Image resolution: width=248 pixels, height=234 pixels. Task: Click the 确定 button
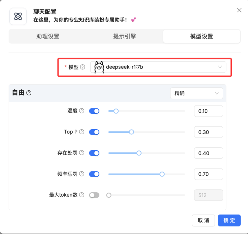(x=229, y=220)
